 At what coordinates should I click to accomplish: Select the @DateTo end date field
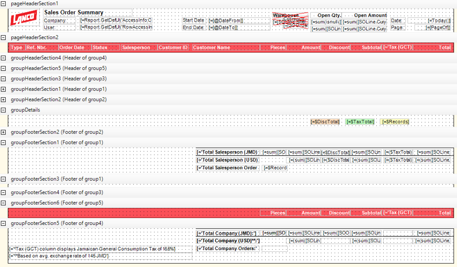point(239,28)
